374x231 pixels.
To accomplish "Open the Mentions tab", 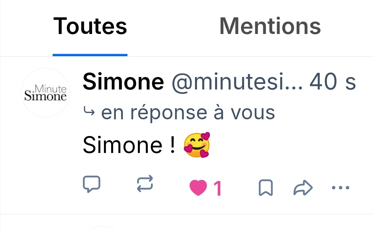I will 270,26.
